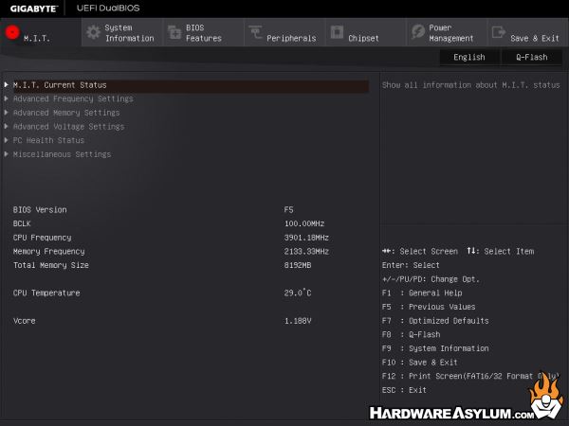This screenshot has height=426, width=569.
Task: Click the UEFI DualBIOS title text
Action: [108, 8]
